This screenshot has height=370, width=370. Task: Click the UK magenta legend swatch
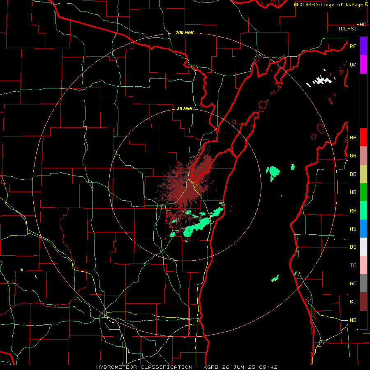point(363,65)
